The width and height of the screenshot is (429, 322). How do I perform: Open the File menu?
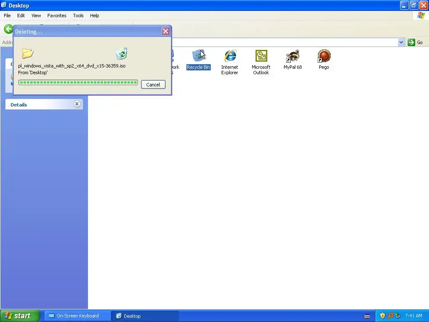(7, 16)
